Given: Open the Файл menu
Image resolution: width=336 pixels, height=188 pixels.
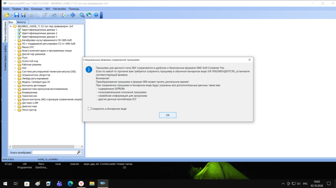Looking at the screenshot, I should tap(6, 9).
